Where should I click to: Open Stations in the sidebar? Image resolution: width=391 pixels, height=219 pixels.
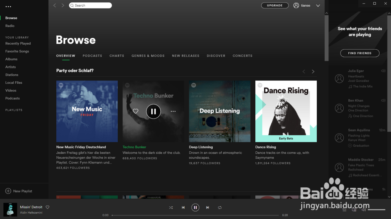click(12, 75)
